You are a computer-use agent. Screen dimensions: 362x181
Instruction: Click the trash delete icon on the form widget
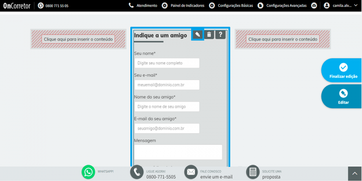(209, 35)
